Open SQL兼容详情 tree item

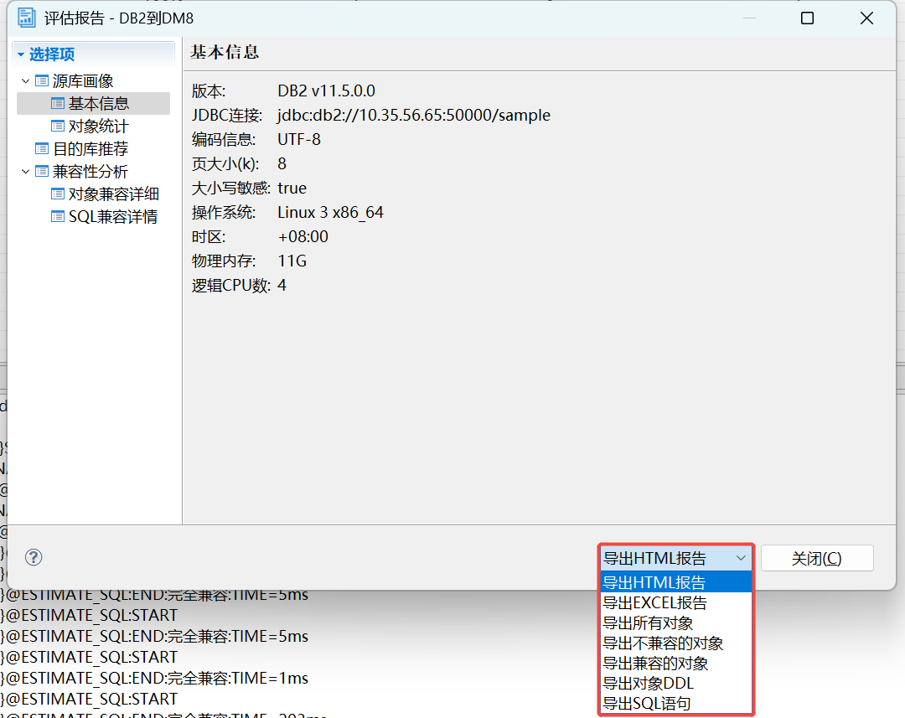(113, 216)
